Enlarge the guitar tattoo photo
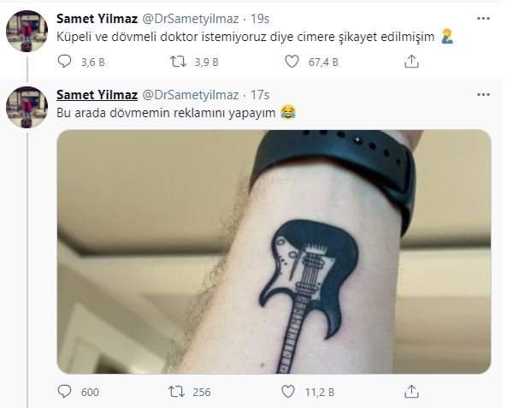 click(274, 251)
